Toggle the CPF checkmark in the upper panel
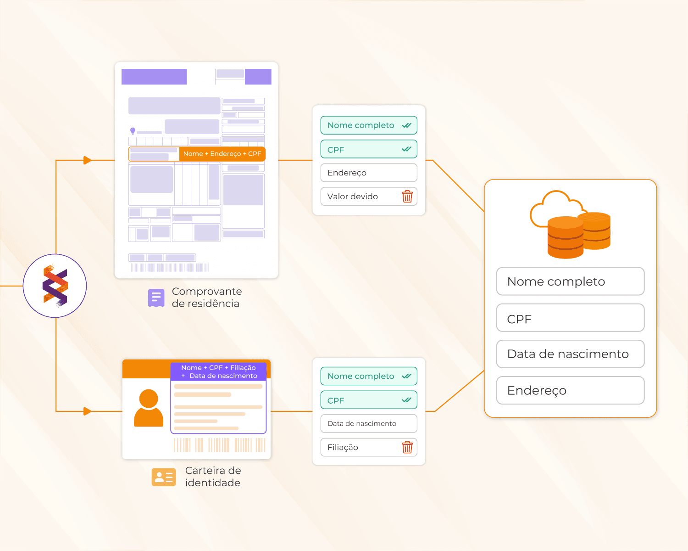Viewport: 688px width, 551px height. (406, 149)
